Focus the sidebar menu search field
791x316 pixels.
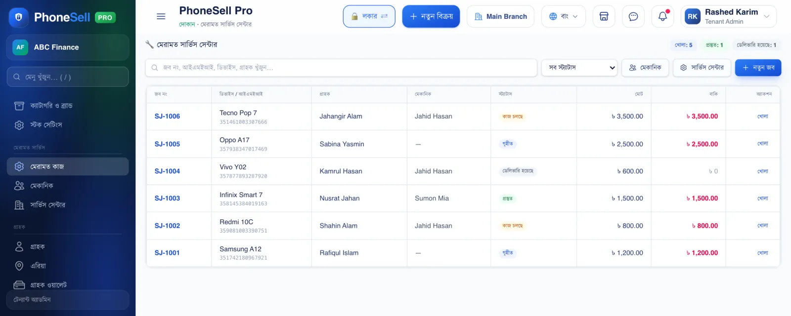68,77
